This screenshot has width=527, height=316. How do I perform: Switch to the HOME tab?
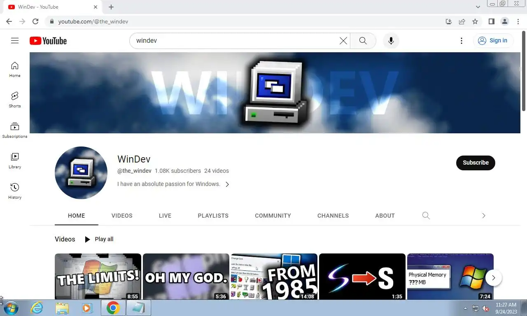pyautogui.click(x=77, y=216)
